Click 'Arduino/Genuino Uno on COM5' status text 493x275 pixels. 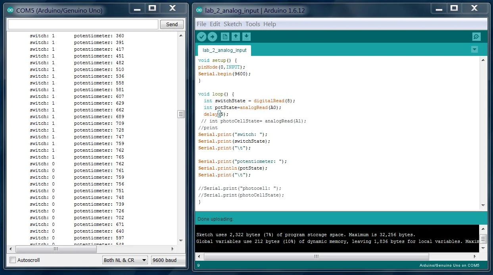(449, 265)
